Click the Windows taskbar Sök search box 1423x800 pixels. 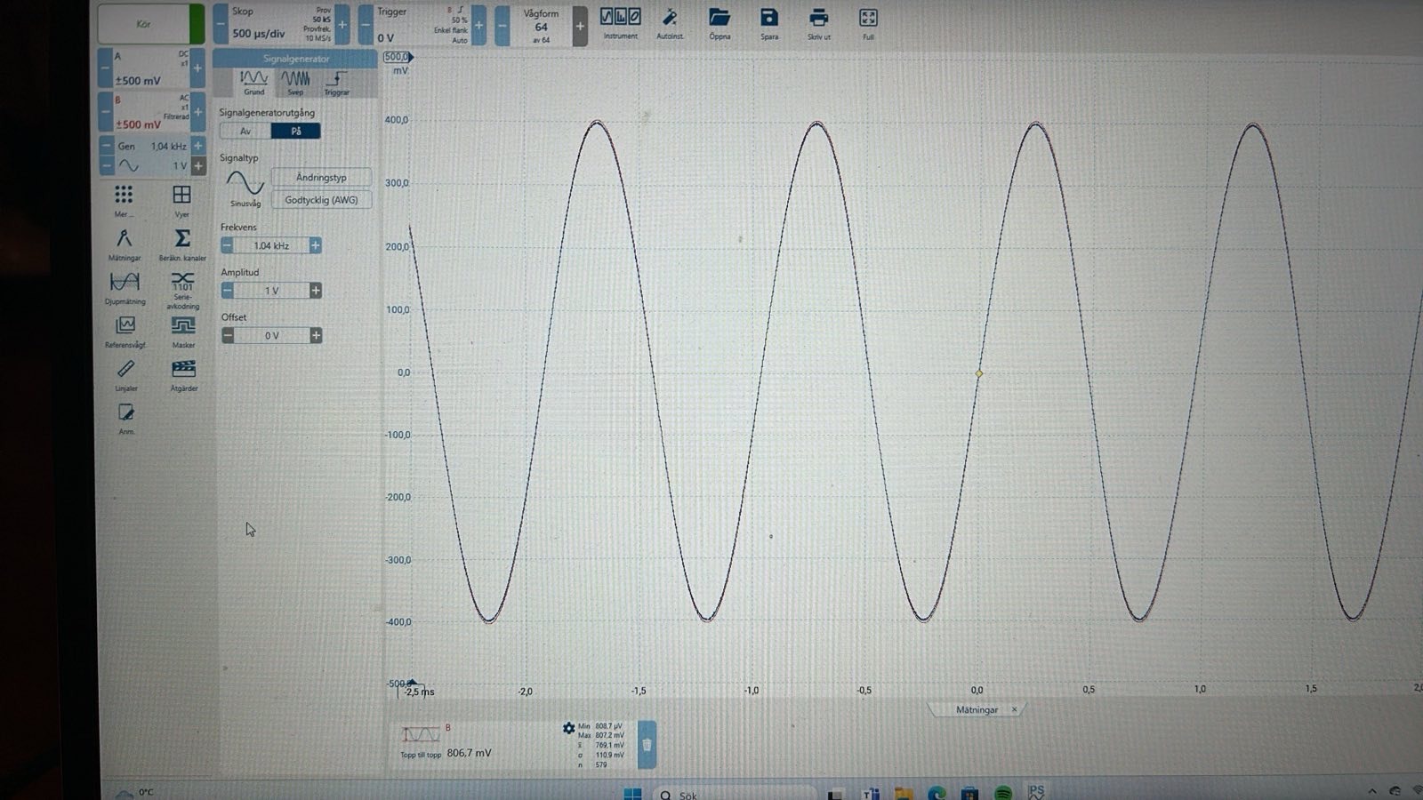click(736, 794)
